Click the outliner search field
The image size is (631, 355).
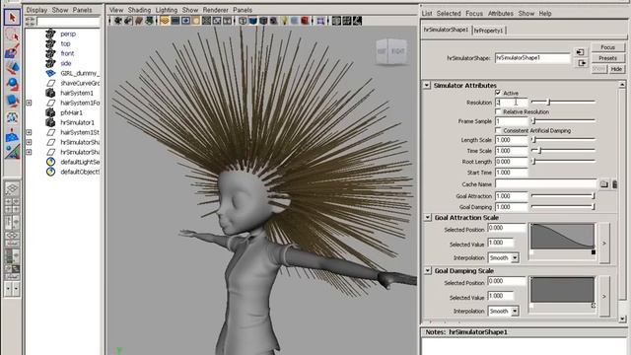[x=68, y=22]
